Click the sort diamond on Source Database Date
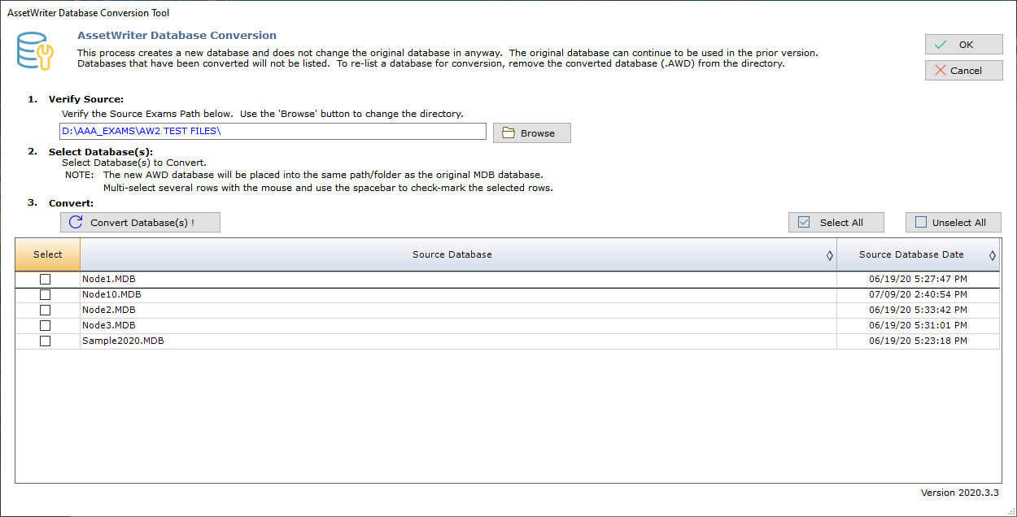 click(993, 254)
